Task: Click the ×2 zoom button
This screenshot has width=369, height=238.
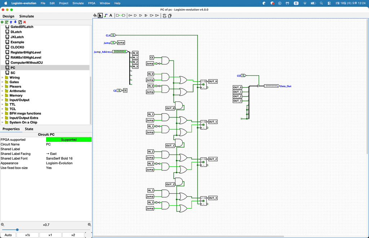Action: pos(73,235)
